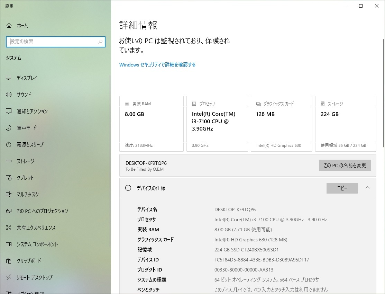
Task: Select リモート デスクトップ in sidebar
Action: point(34,277)
